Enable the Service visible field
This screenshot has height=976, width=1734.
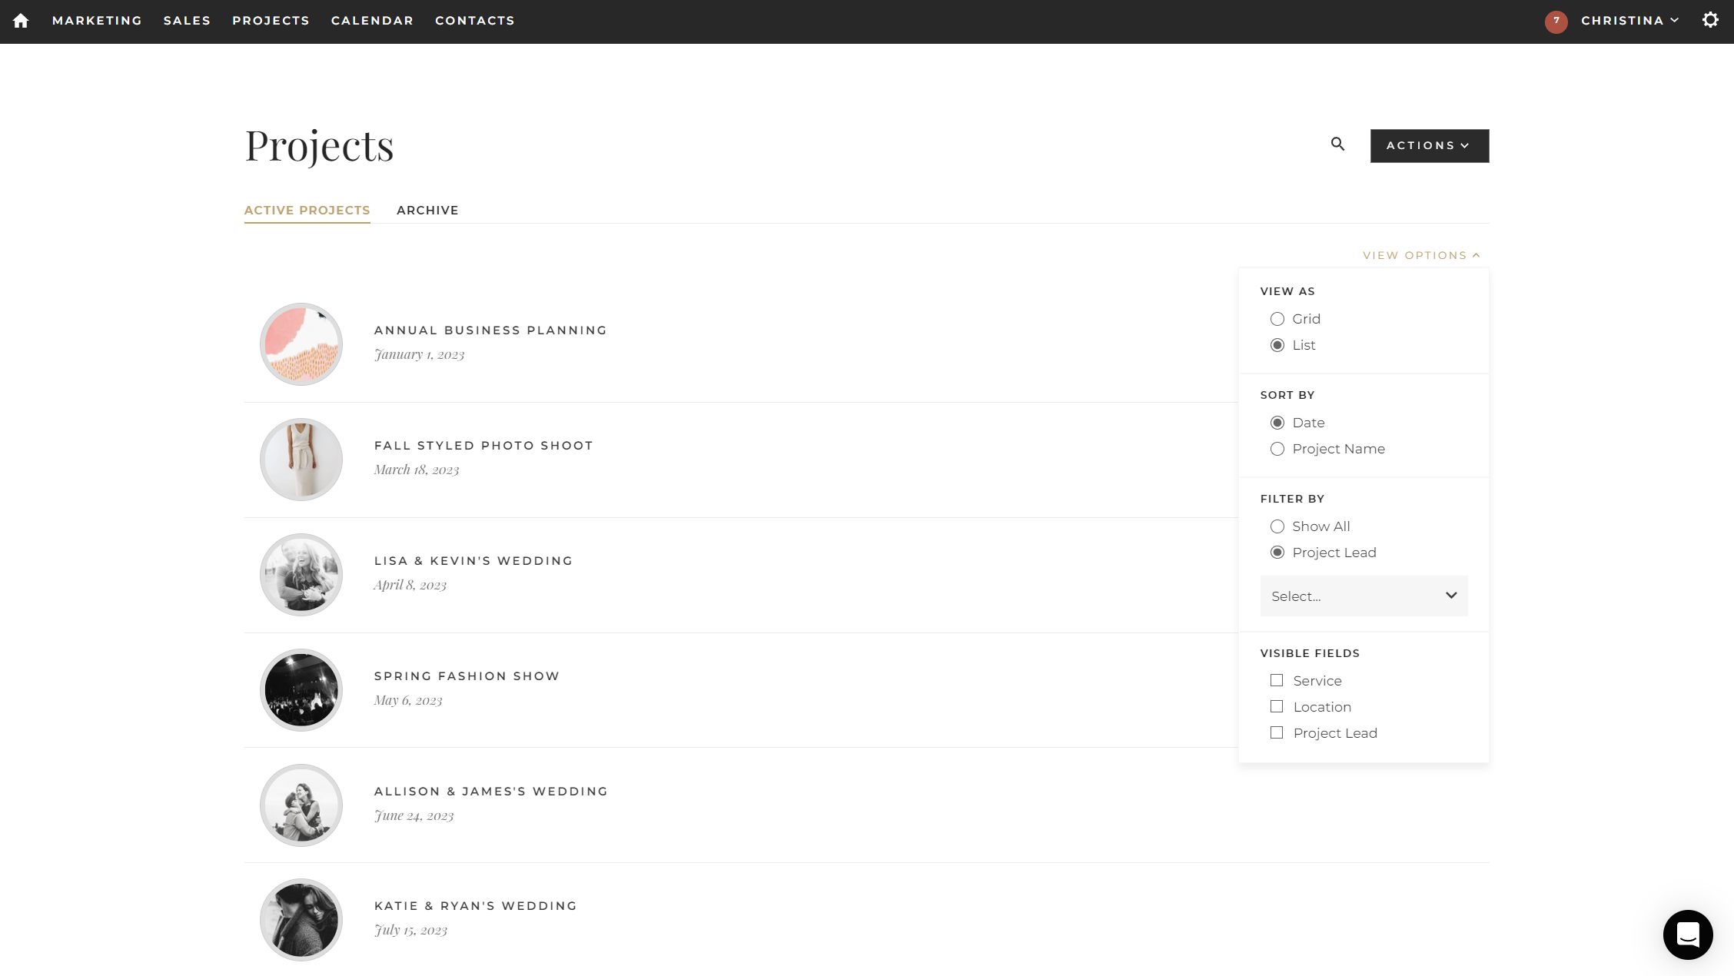click(1277, 680)
